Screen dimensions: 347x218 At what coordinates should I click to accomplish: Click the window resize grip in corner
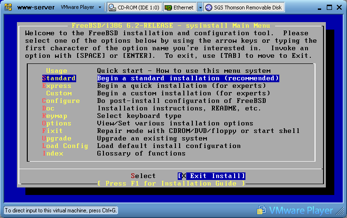pyautogui.click(x=339, y=211)
